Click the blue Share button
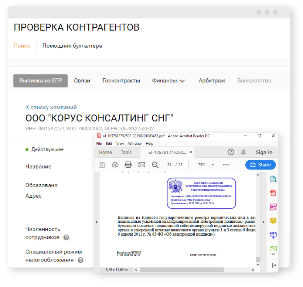 (x=261, y=165)
